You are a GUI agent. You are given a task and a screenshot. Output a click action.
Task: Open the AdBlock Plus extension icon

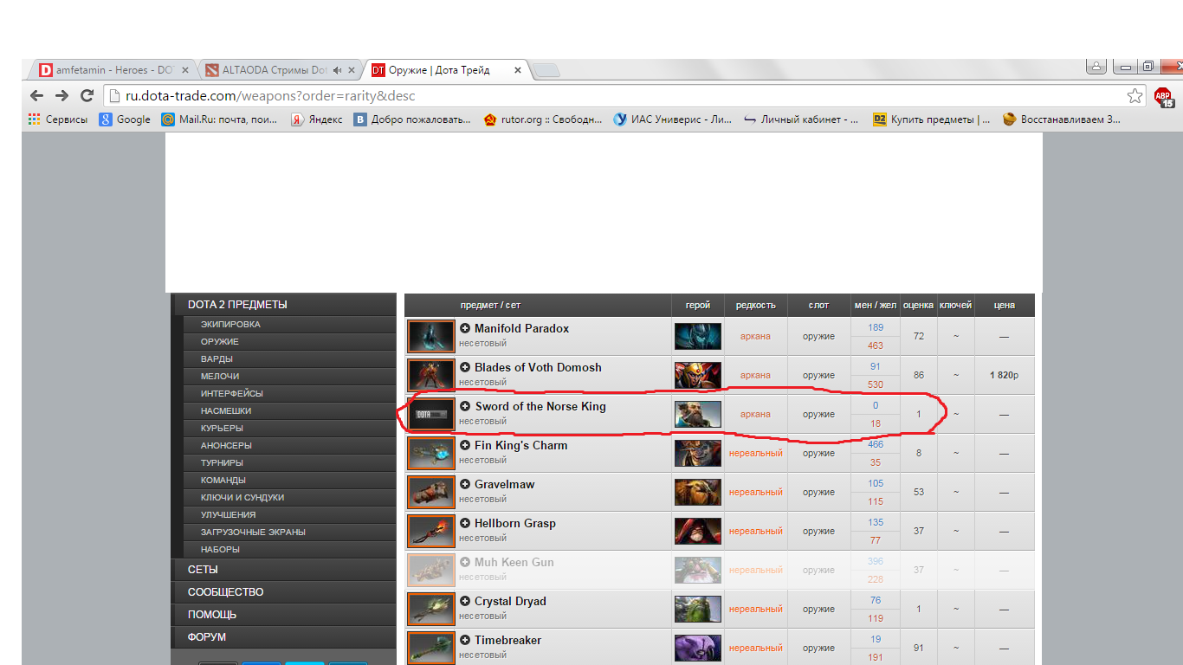pos(1163,96)
